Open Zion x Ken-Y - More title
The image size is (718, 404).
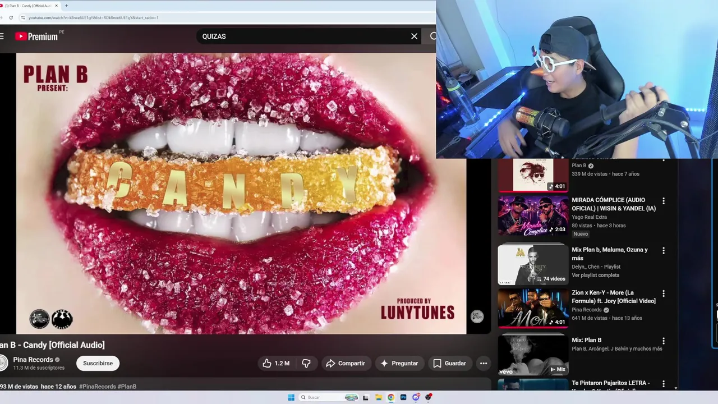(614, 297)
